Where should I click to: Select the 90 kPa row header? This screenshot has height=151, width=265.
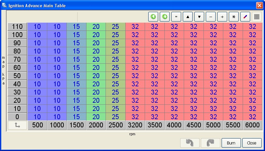17,43
